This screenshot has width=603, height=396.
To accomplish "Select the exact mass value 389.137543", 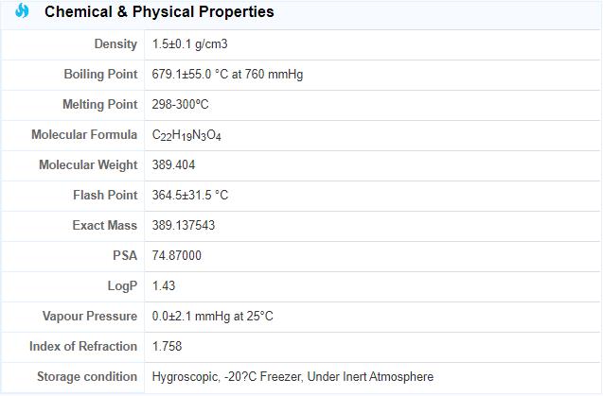I will click(x=184, y=226).
